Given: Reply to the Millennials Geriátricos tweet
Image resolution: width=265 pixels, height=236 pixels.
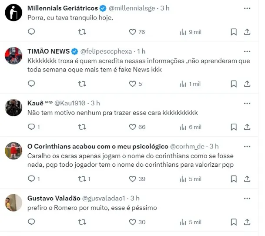Looking at the screenshot, I should click(x=31, y=32).
